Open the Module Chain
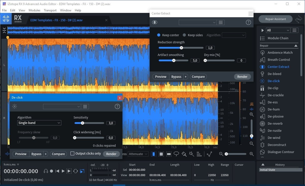Image resolution: width=305 pixels, height=186 pixels. (278, 38)
